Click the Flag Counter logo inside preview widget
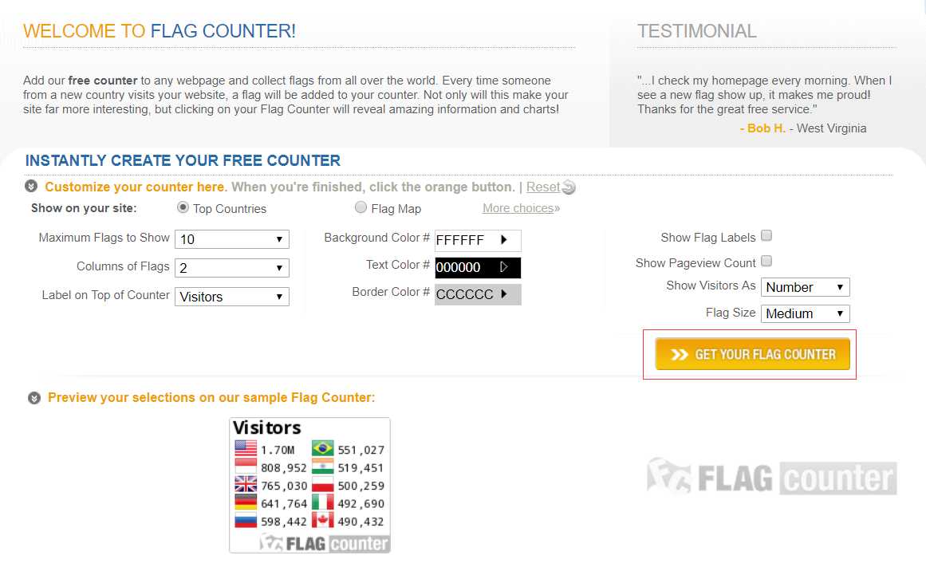The height and width of the screenshot is (575, 926). pos(324,542)
